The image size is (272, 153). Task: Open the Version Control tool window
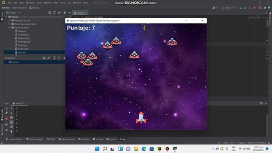pyautogui.click(x=14, y=139)
